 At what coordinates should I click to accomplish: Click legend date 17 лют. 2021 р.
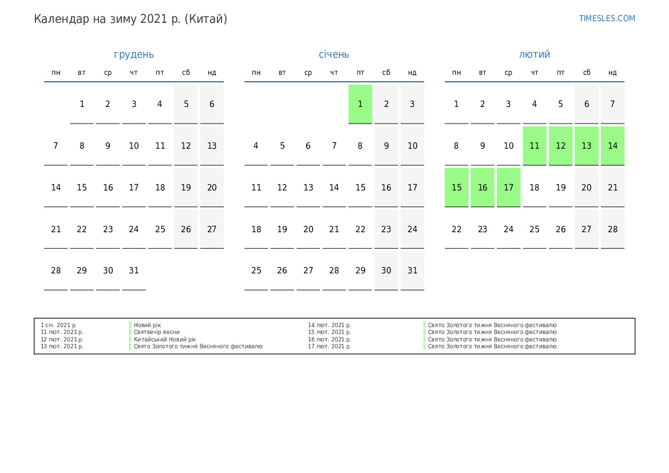329,347
